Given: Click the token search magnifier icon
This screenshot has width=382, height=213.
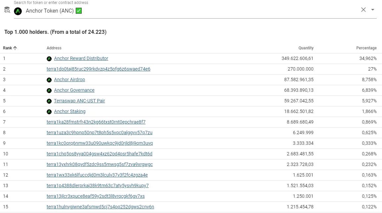Looking at the screenshot, I should pyautogui.click(x=7, y=10).
